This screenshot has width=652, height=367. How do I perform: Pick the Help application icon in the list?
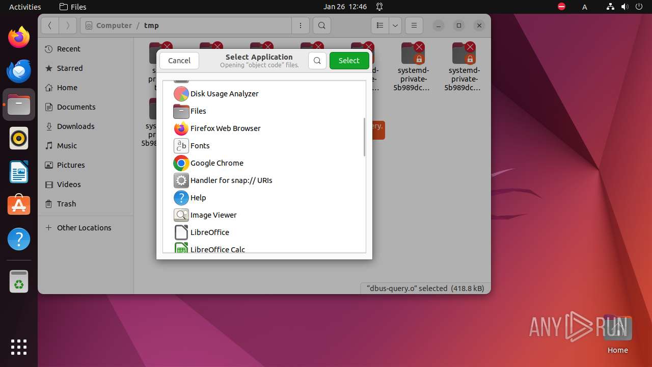181,198
